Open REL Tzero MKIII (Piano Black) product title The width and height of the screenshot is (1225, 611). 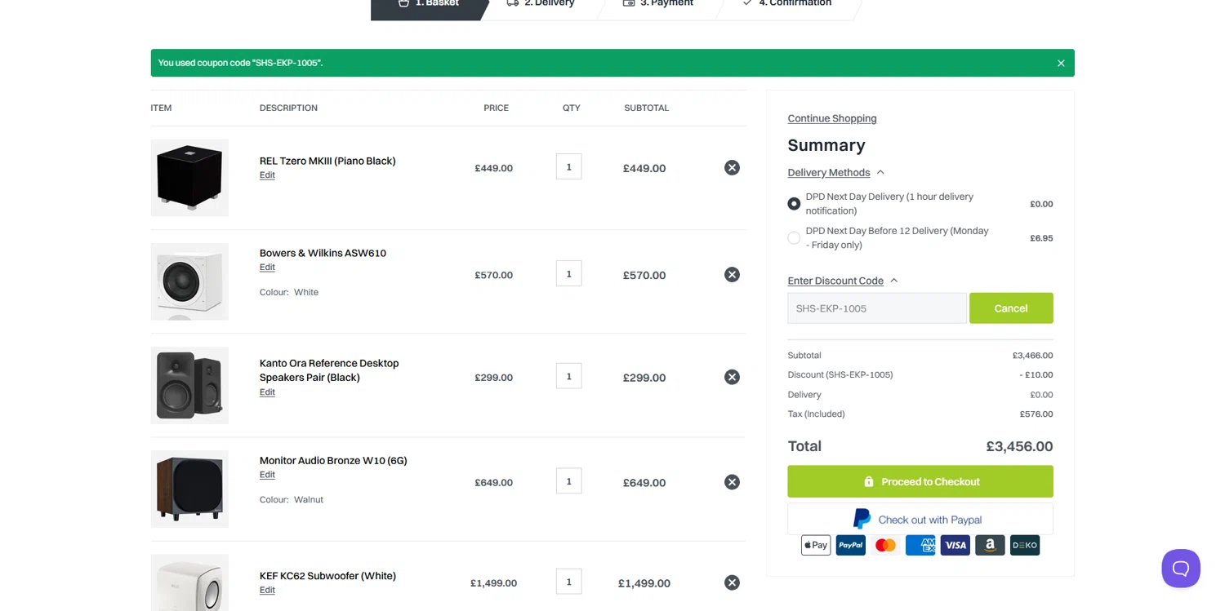click(x=327, y=161)
